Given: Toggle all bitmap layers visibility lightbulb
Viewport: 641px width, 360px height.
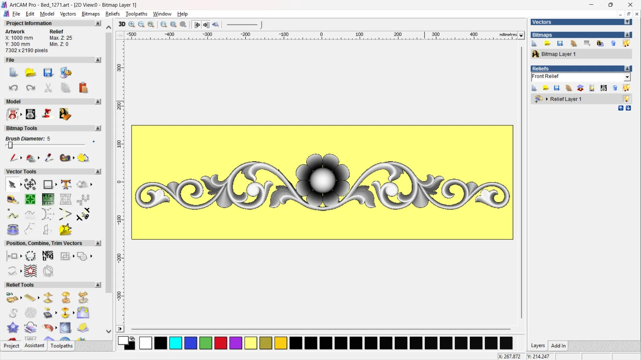Looking at the screenshot, I should (626, 43).
